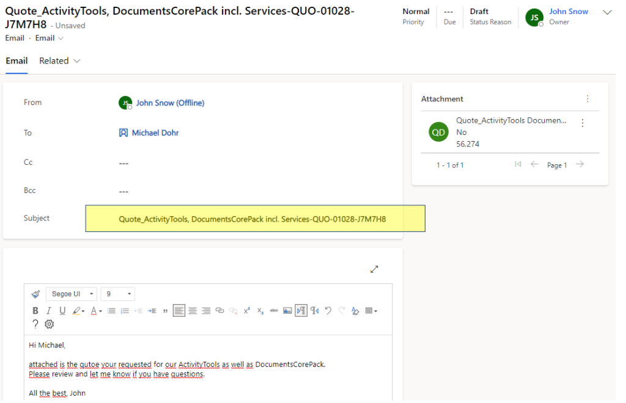The image size is (626, 403).
Task: Insert an image using the picture icon
Action: (287, 310)
